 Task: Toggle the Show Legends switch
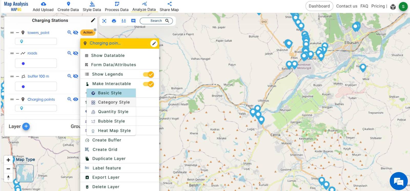click(148, 74)
